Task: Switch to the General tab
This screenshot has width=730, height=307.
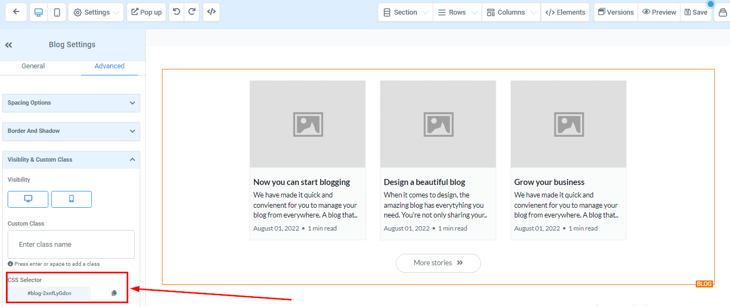Action: point(33,66)
